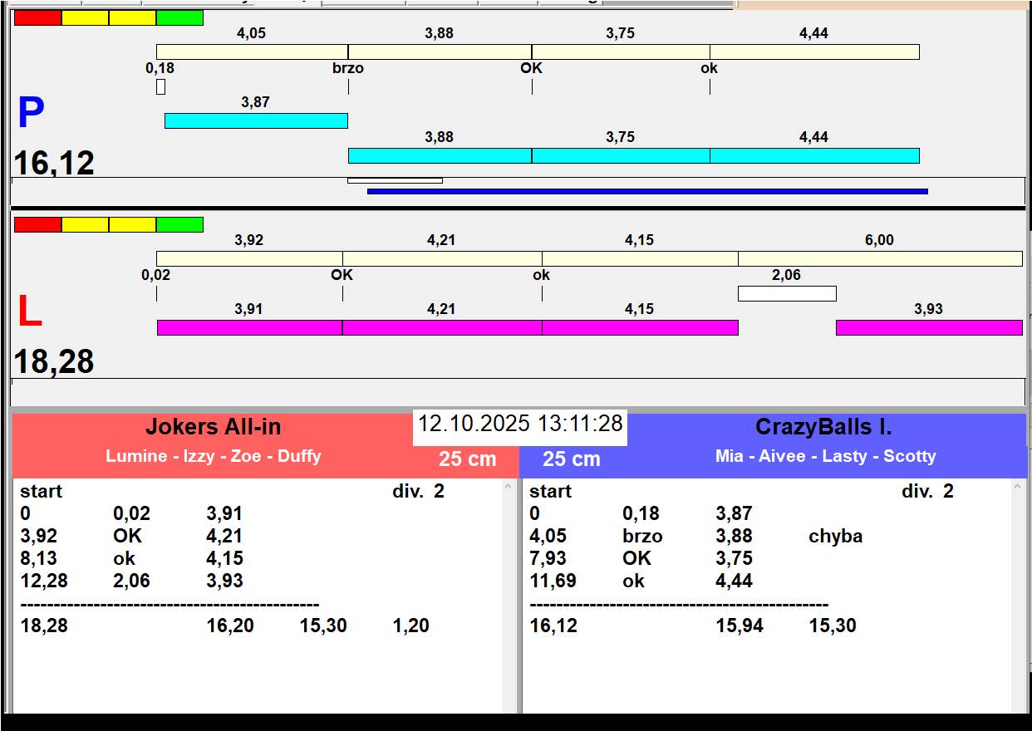Click the large 16,12 total beside lane P

54,163
